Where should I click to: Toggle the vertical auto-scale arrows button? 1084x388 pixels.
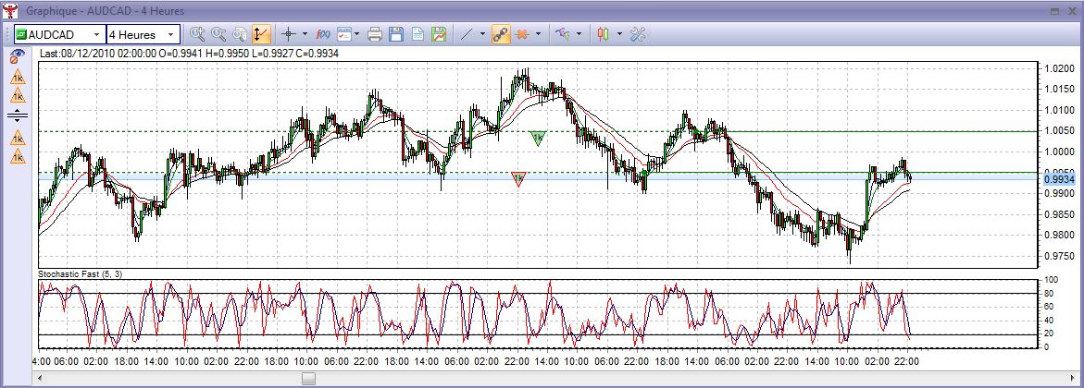tap(260, 34)
